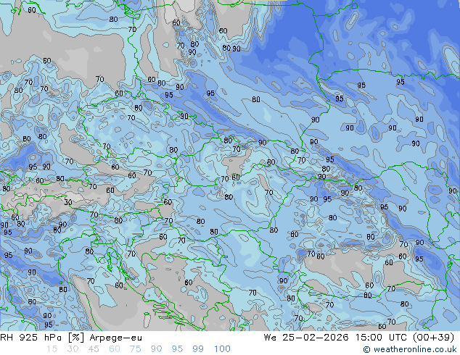Click legend value 99
This screenshot has width=460, height=355.
pos(198,349)
